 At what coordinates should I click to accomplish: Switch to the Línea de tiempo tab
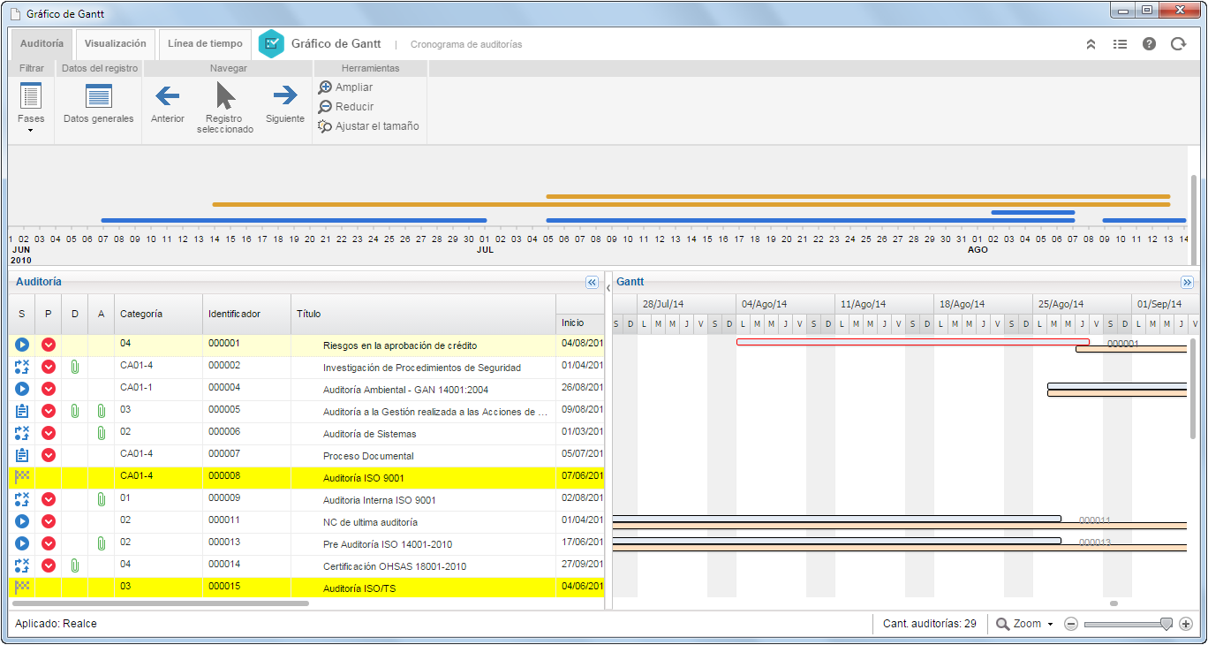205,44
